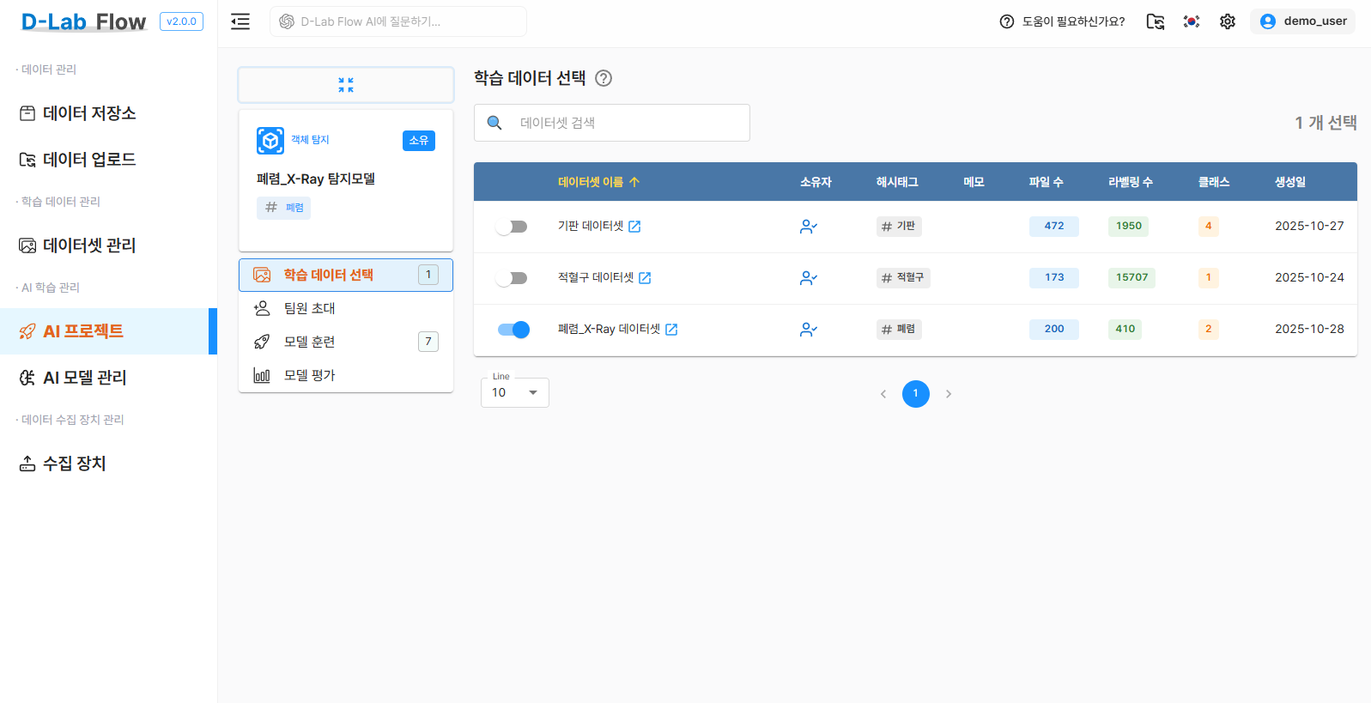Enable the 기판 데이터셋 toggle
This screenshot has width=1371, height=703.
(513, 227)
